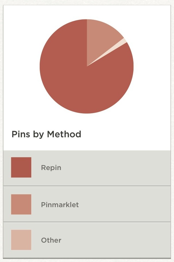Click the white area right of the chart title
The height and width of the screenshot is (262, 174).
pyautogui.click(x=125, y=134)
